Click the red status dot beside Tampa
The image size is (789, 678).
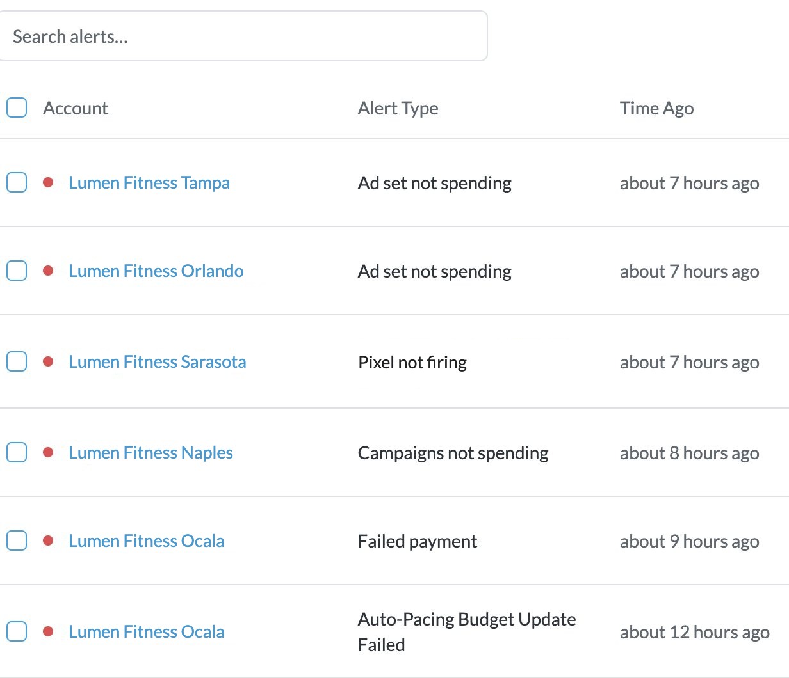coord(48,182)
